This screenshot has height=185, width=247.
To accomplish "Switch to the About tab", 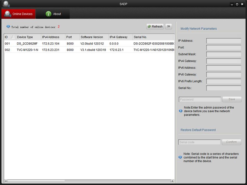I will point(53,14).
